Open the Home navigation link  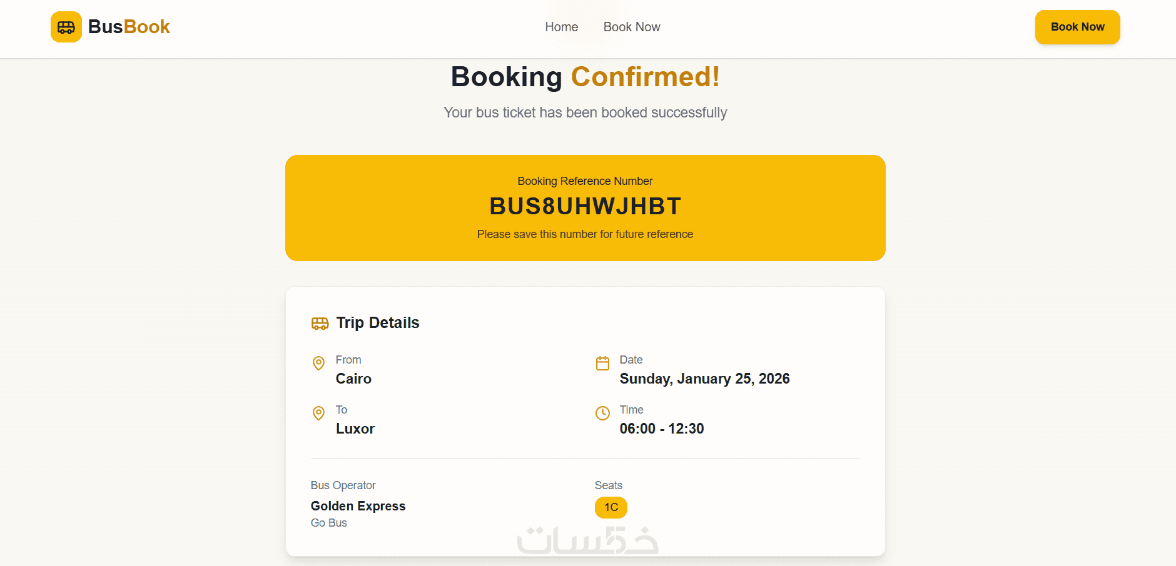[x=561, y=27]
